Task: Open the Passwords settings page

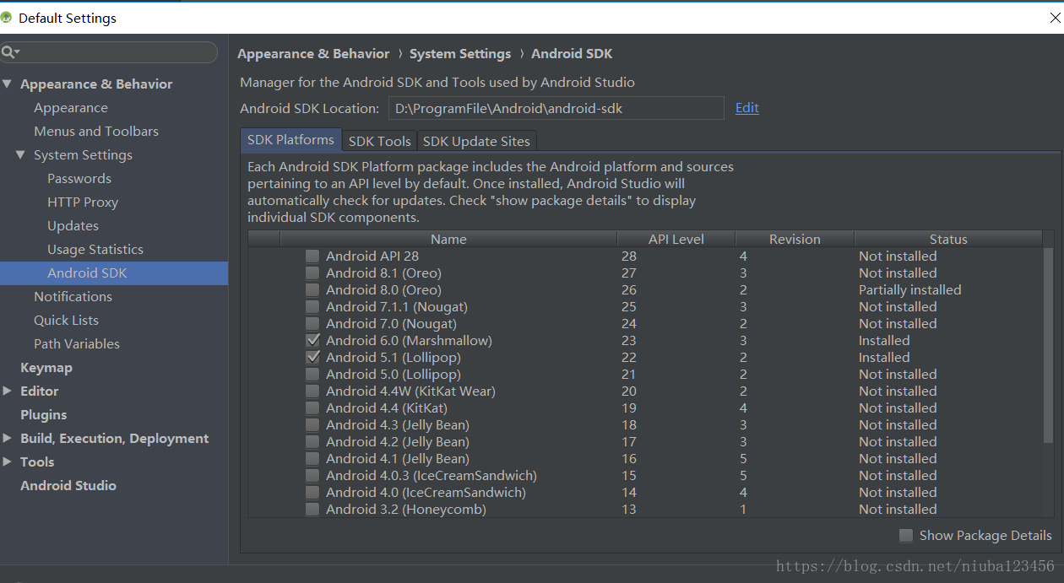Action: pos(79,178)
